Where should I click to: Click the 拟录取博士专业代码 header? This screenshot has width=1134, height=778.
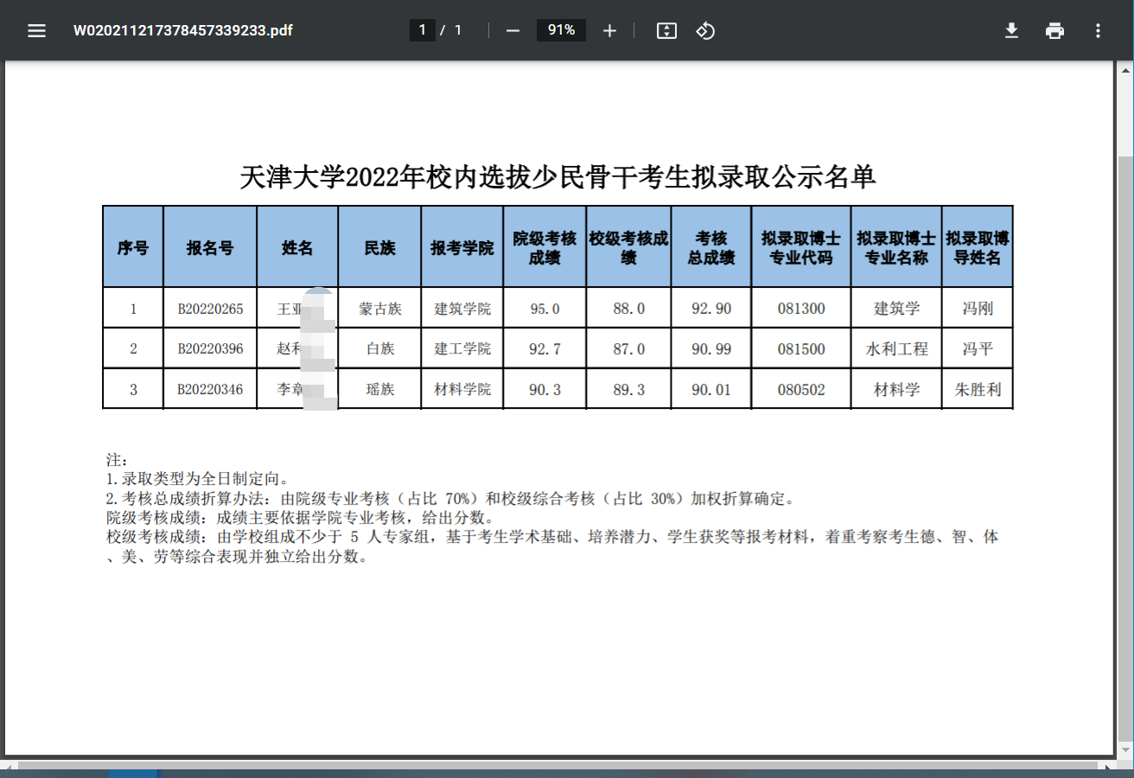pos(801,247)
